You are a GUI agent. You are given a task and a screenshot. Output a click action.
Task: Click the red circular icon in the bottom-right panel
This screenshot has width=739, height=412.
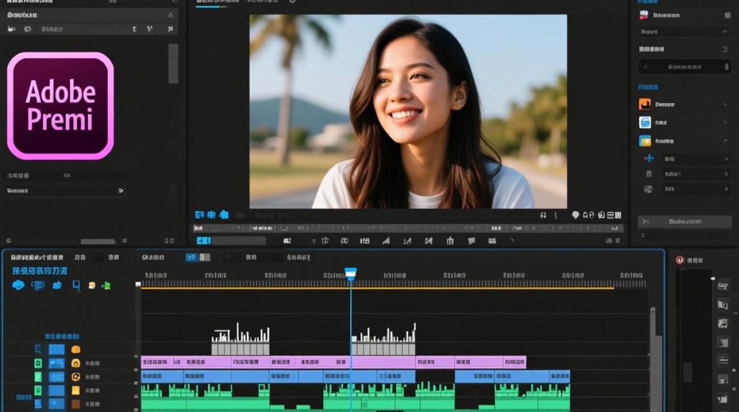point(680,260)
